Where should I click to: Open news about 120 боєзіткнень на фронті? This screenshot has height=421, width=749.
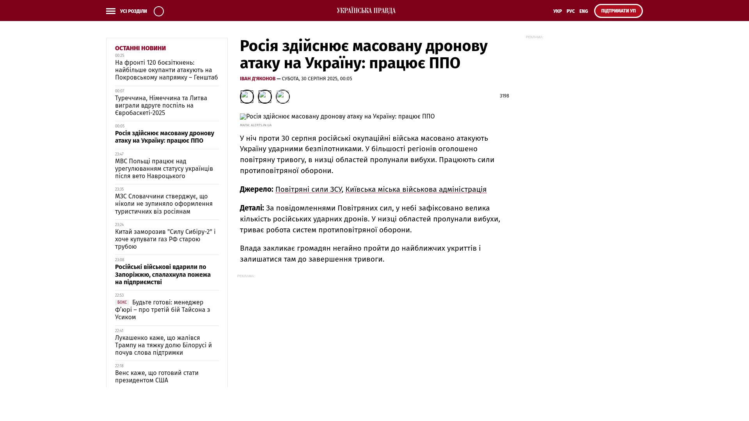(x=166, y=70)
